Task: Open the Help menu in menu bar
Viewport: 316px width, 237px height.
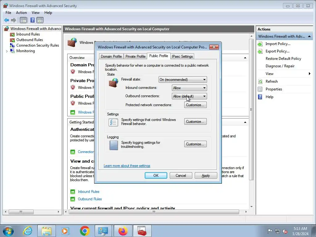Action: pyautogui.click(x=48, y=12)
